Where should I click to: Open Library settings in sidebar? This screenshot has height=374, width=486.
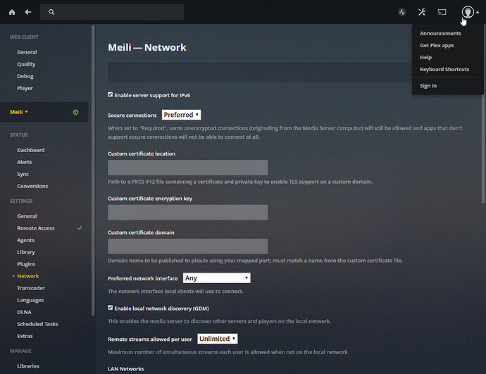[x=26, y=252]
